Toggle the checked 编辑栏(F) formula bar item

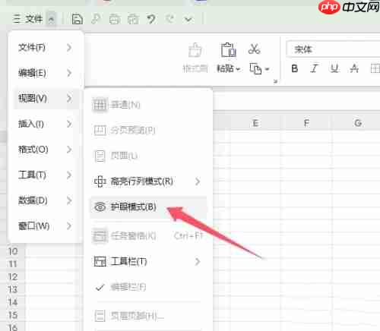click(148, 287)
